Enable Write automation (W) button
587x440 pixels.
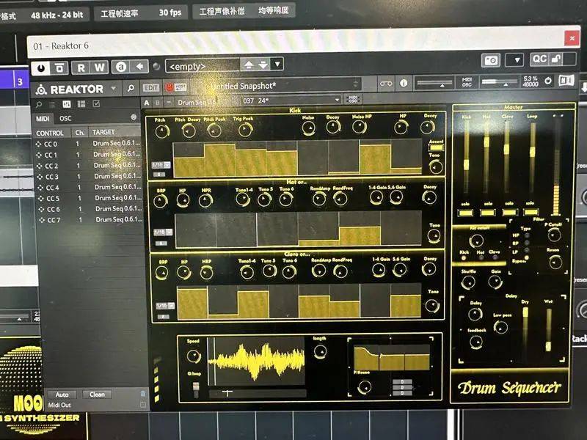[x=99, y=67]
